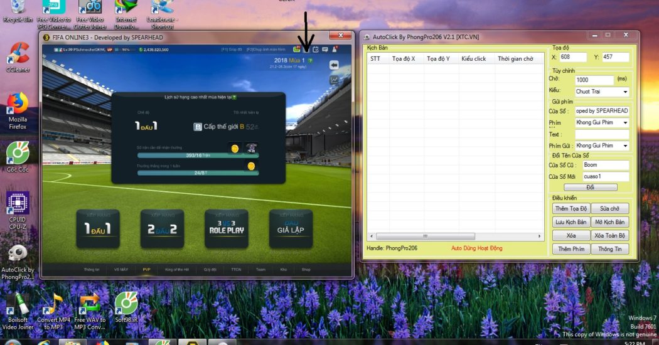Open the Team tab in FIFA

pos(260,269)
